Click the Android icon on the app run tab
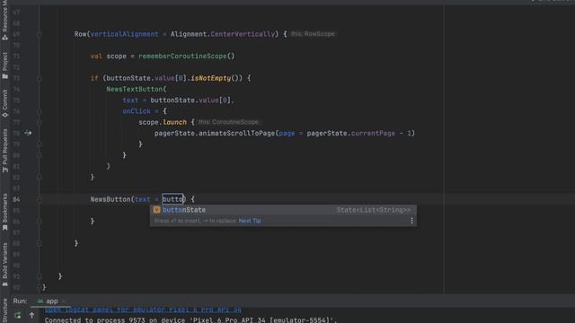575x323 pixels. [x=40, y=301]
